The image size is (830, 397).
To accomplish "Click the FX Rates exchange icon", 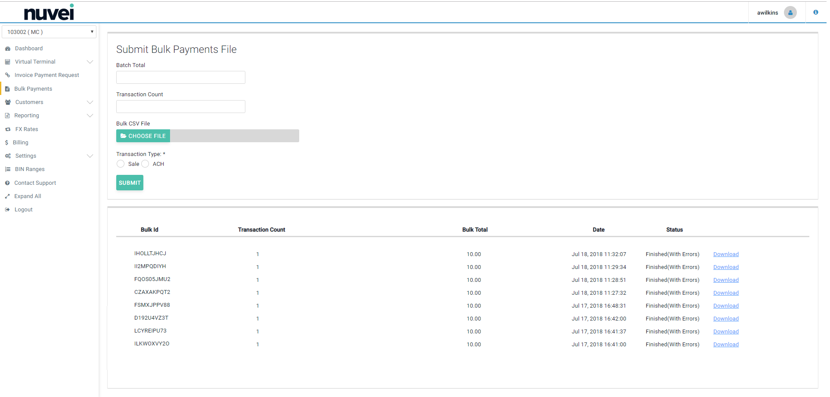I will [x=7, y=129].
